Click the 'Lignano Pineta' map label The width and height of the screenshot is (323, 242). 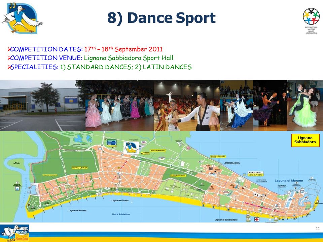pyautogui.click(x=120, y=200)
